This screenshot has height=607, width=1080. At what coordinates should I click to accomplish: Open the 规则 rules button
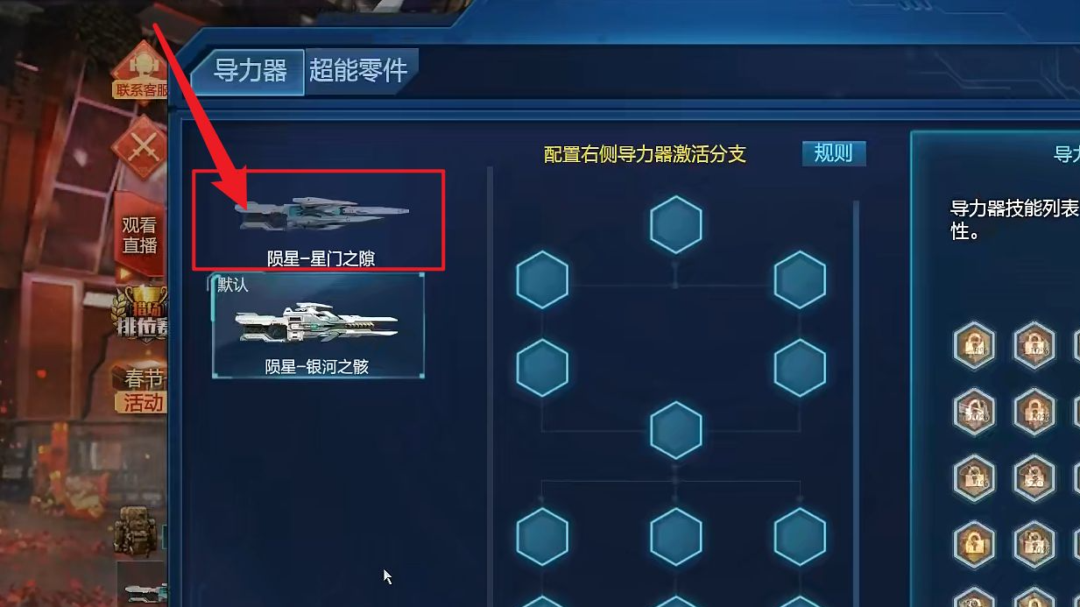coord(833,153)
